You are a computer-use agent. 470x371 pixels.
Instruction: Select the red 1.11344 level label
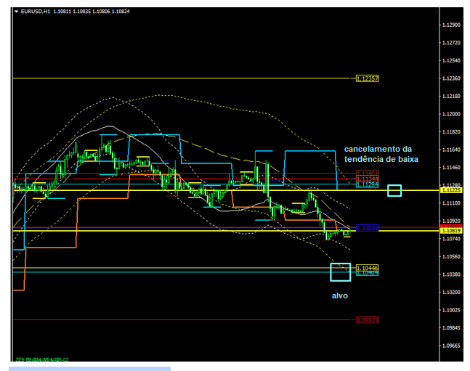[x=367, y=179]
